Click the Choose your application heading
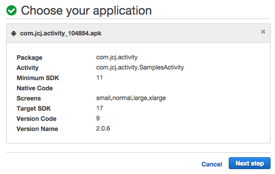This screenshot has width=275, height=174. 86,11
